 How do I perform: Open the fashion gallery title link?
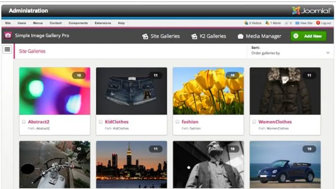[x=190, y=122]
